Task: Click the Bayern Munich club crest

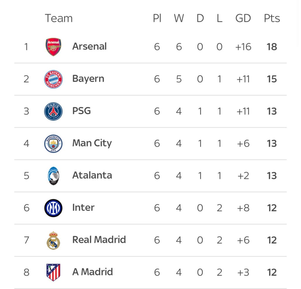Action: click(53, 79)
